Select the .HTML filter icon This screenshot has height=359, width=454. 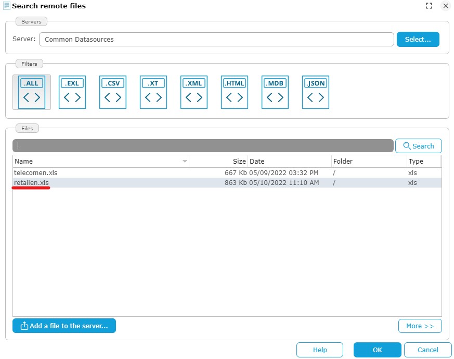235,92
